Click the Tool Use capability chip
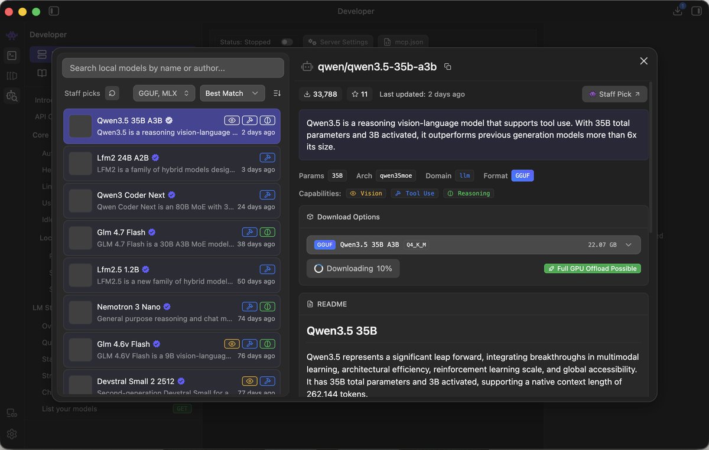The height and width of the screenshot is (450, 709). 415,193
